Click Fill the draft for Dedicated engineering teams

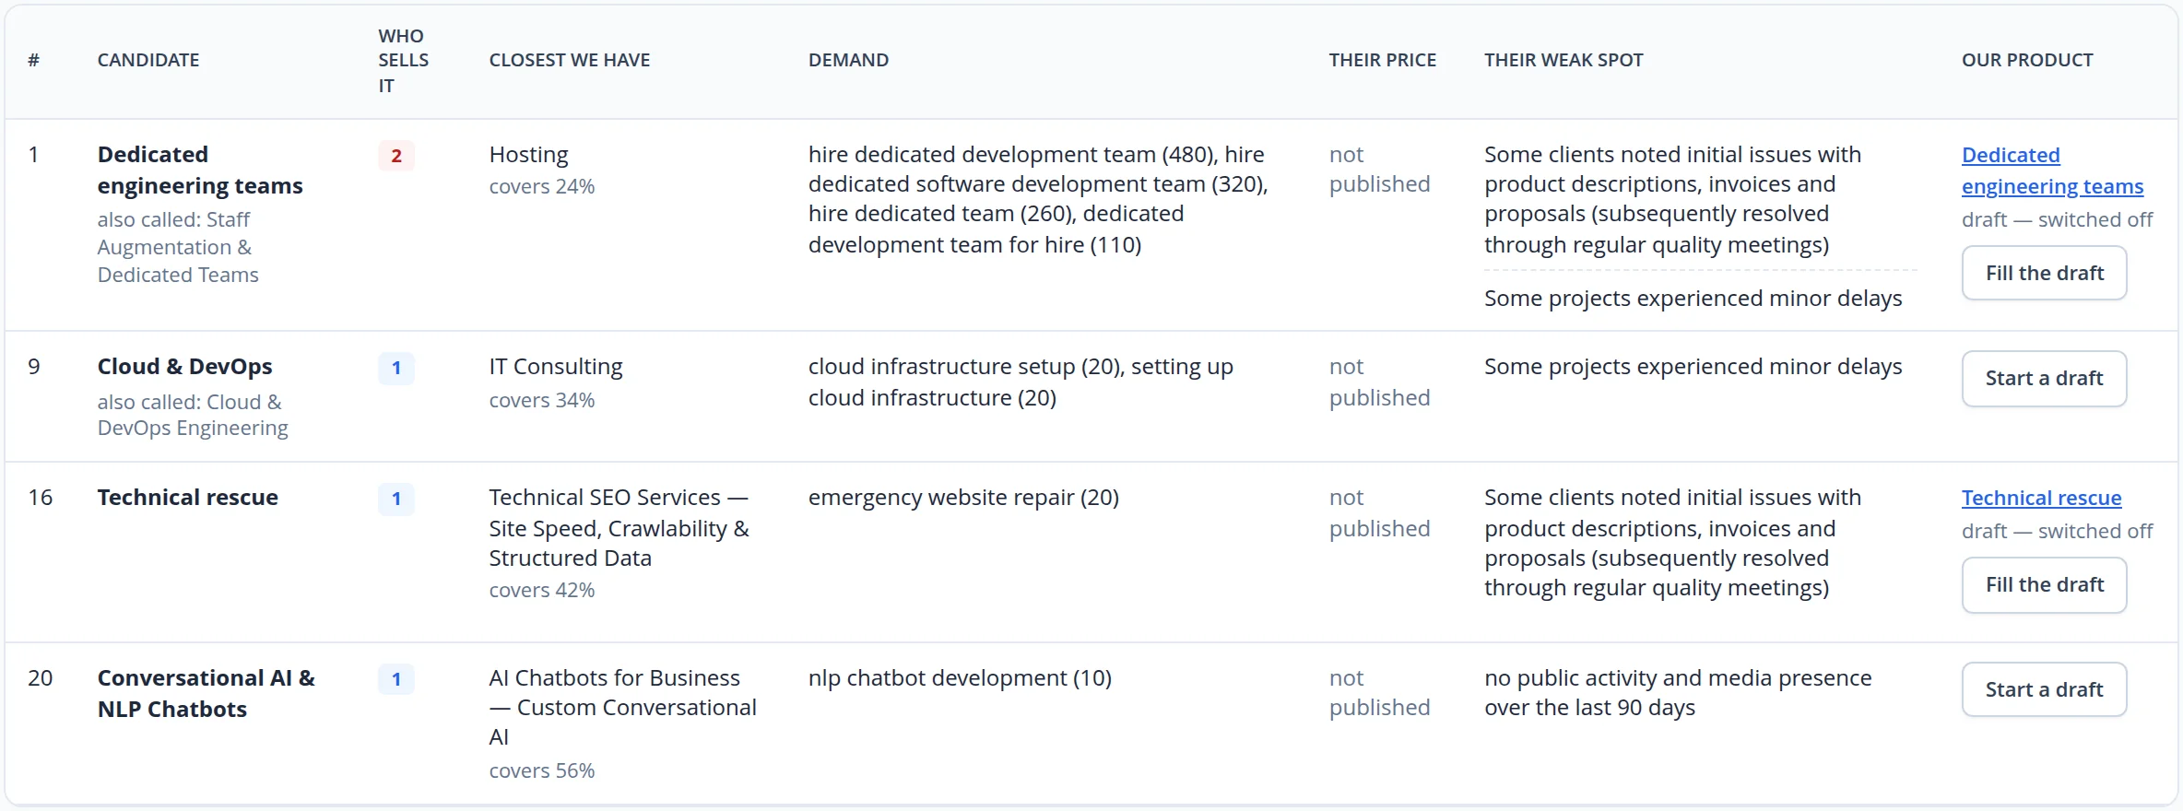coord(2044,273)
